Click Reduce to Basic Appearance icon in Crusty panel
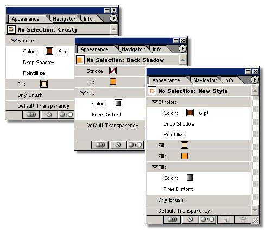 tap(66, 115)
